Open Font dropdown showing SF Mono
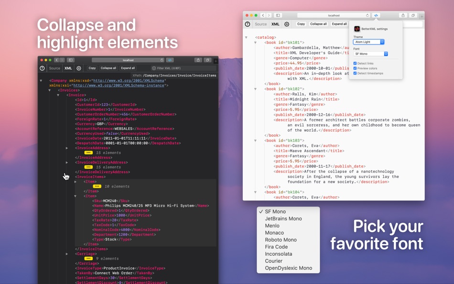 pyautogui.click(x=370, y=54)
